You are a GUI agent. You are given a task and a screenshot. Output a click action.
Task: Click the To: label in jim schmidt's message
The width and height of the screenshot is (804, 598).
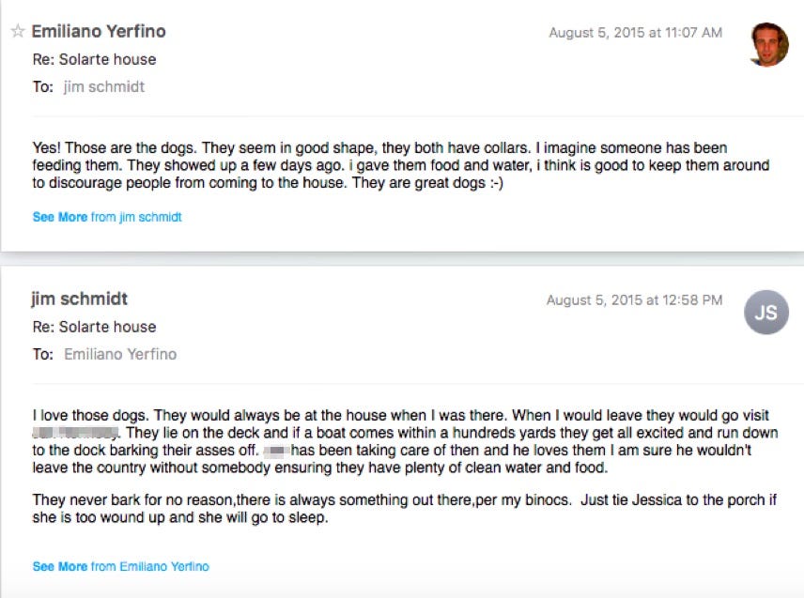pyautogui.click(x=42, y=355)
